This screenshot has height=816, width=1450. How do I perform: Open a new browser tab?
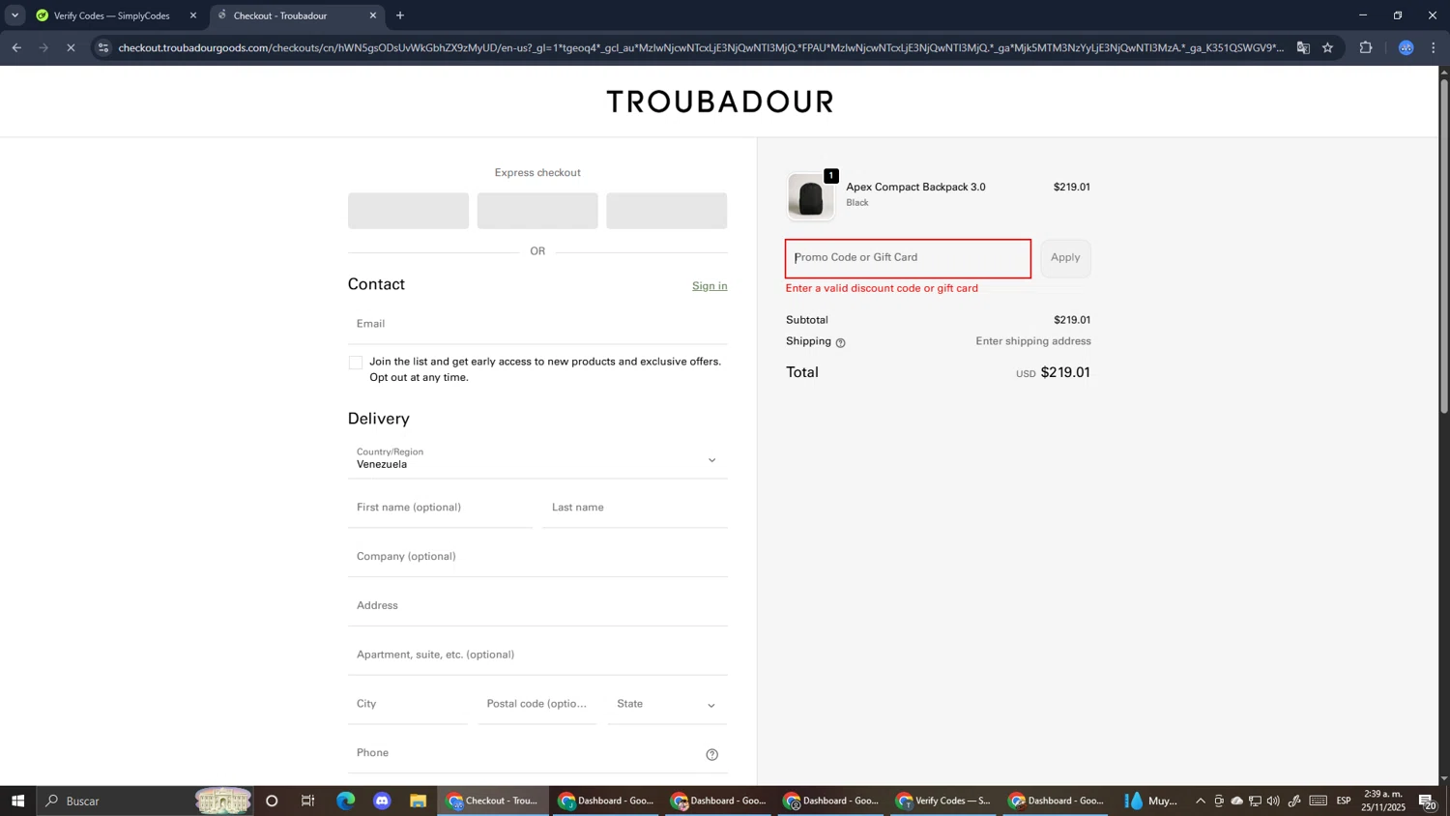click(400, 15)
